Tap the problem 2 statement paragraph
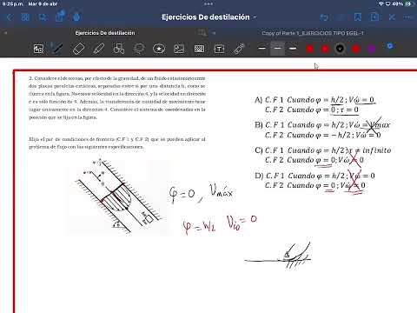This screenshot has height=313, width=417. click(x=117, y=98)
